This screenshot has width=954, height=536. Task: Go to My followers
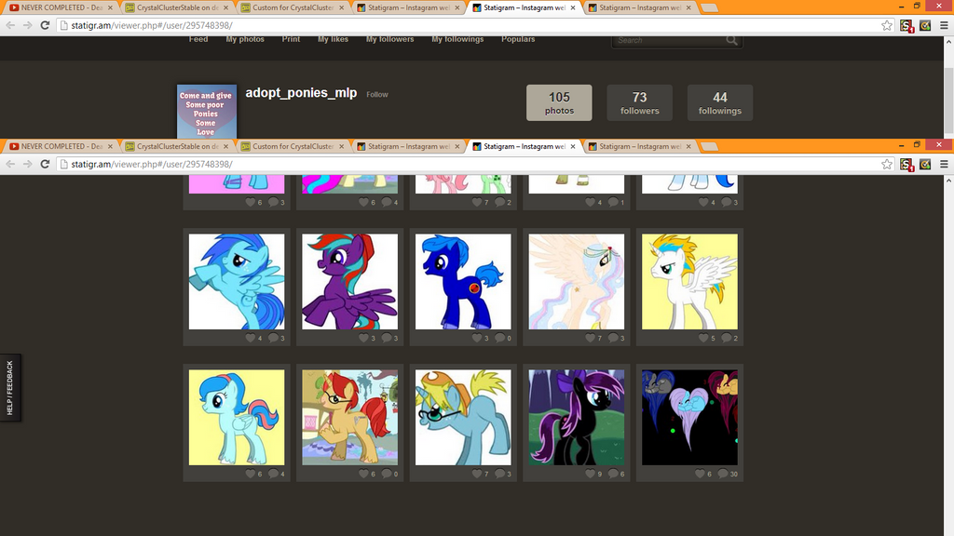click(390, 39)
